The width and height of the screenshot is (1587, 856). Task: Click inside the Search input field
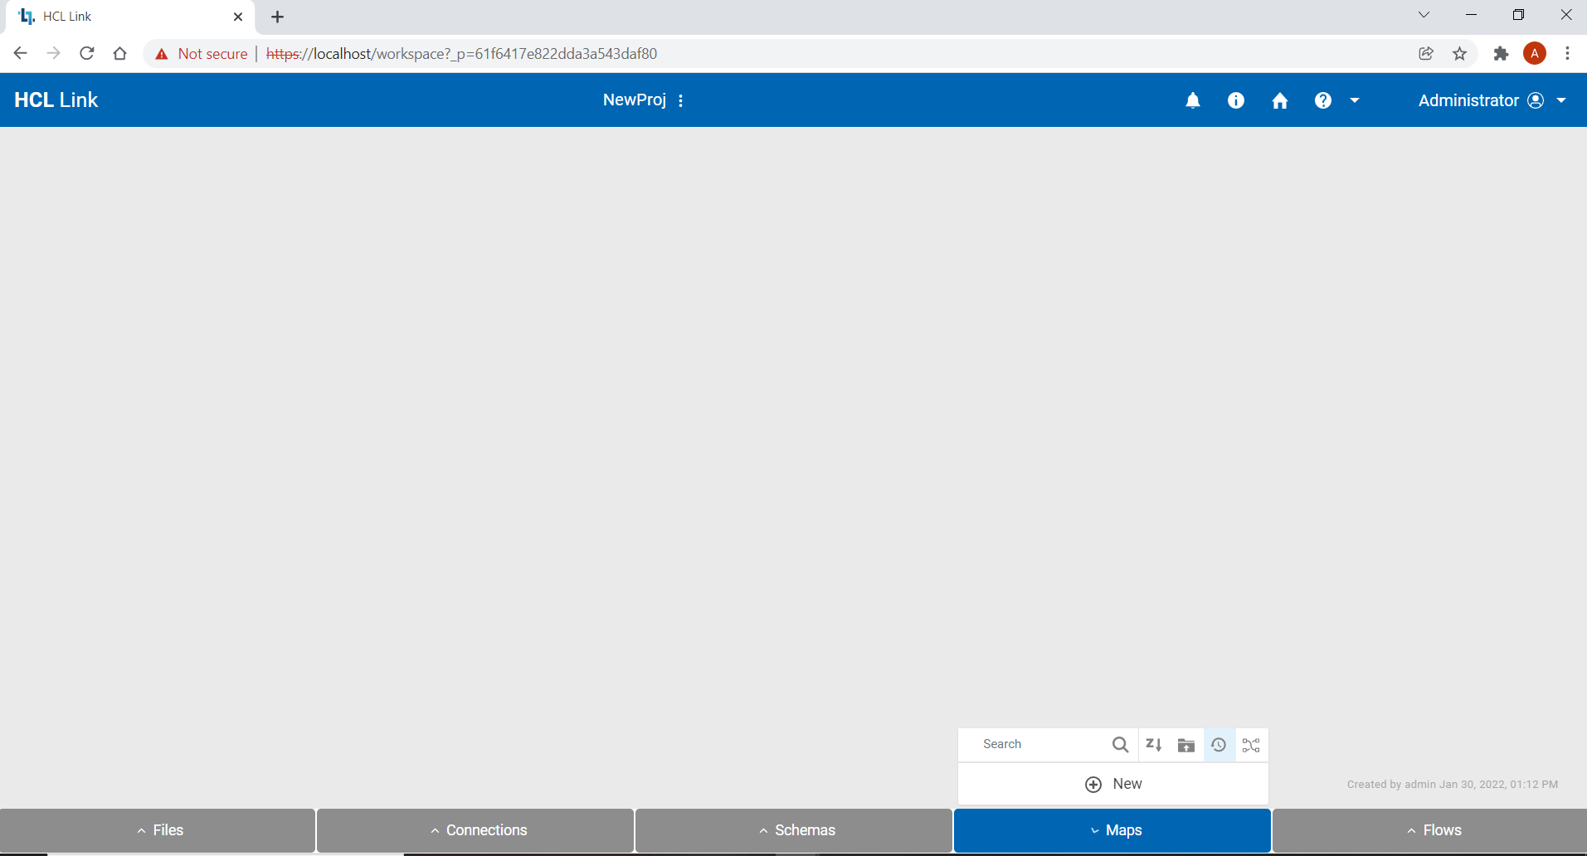click(x=1037, y=744)
